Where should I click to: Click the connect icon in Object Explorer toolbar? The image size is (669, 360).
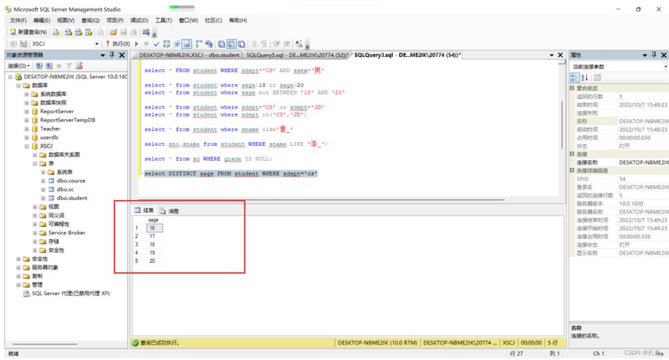point(39,66)
